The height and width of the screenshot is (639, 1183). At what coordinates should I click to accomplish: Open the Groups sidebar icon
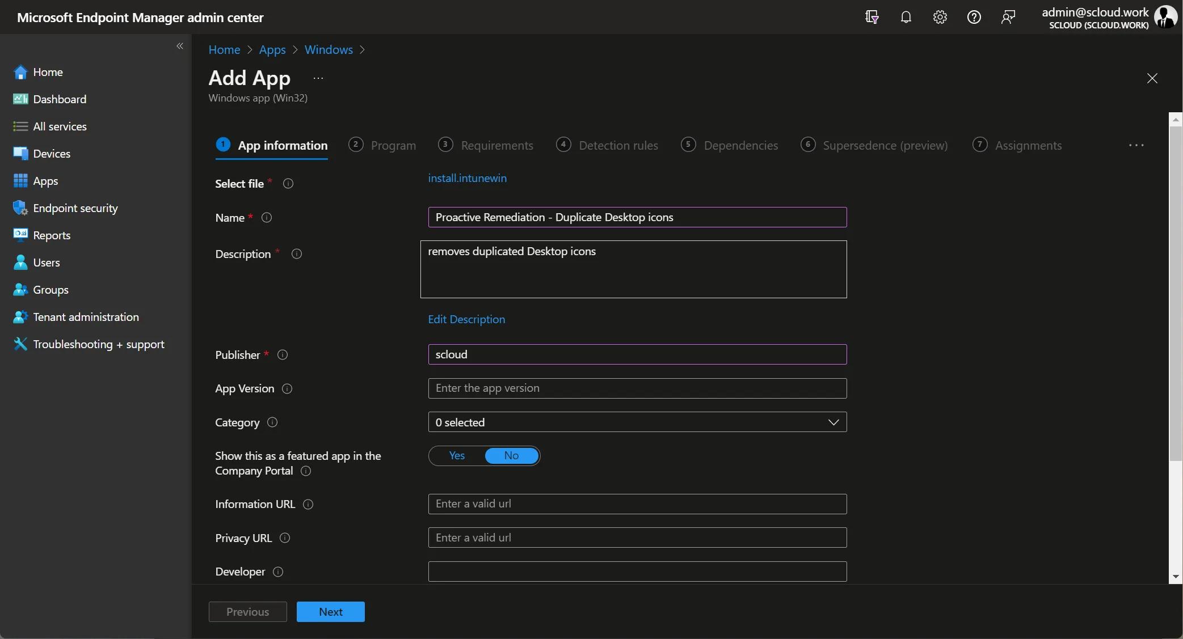(20, 290)
